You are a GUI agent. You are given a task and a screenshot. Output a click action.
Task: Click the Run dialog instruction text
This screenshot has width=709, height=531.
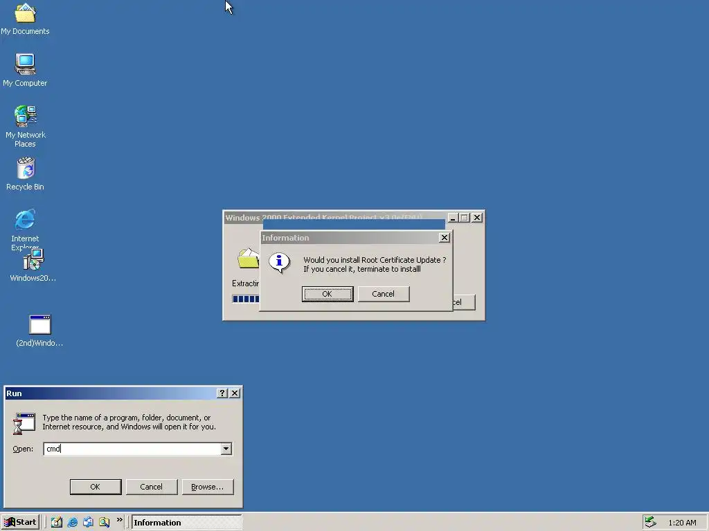point(129,422)
